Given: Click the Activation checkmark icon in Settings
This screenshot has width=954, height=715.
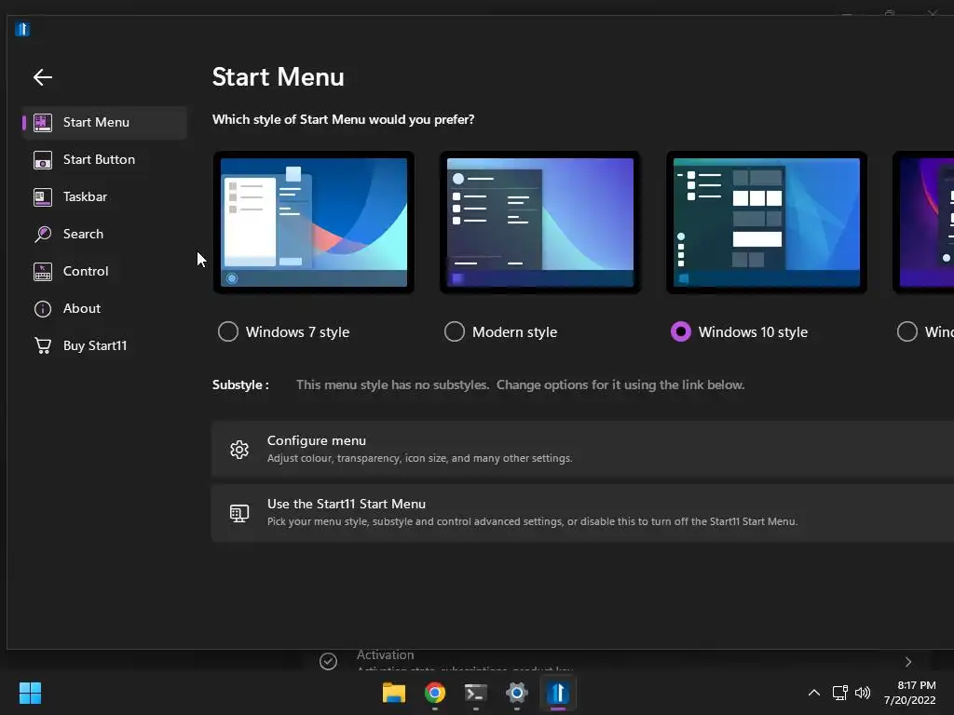Looking at the screenshot, I should (329, 661).
